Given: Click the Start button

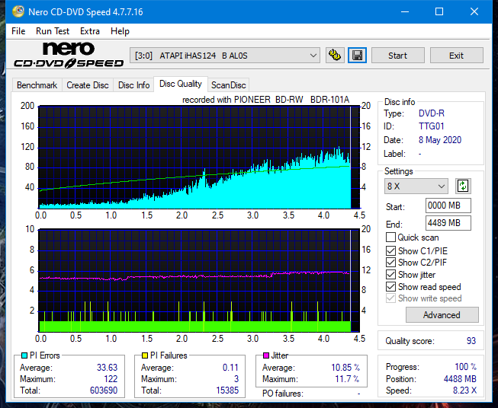Looking at the screenshot, I should tap(397, 56).
